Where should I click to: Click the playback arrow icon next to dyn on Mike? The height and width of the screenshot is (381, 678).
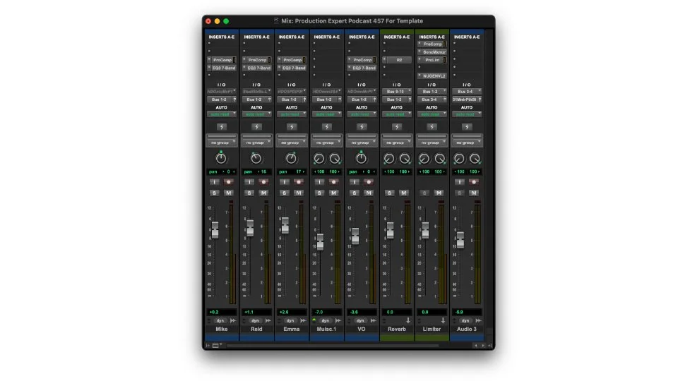(x=233, y=320)
